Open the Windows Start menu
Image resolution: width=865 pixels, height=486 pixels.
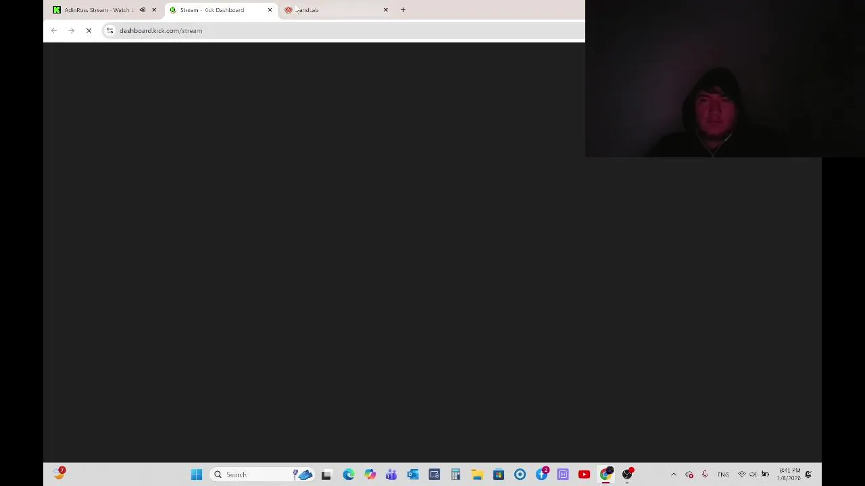pyautogui.click(x=197, y=475)
